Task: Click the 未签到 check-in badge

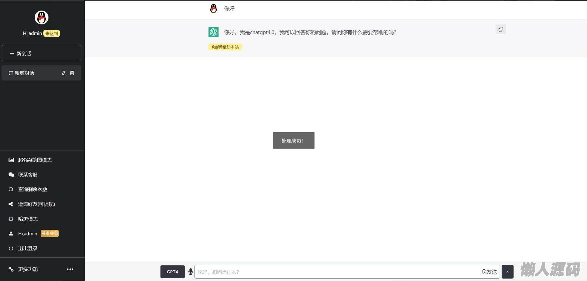Action: pyautogui.click(x=52, y=33)
